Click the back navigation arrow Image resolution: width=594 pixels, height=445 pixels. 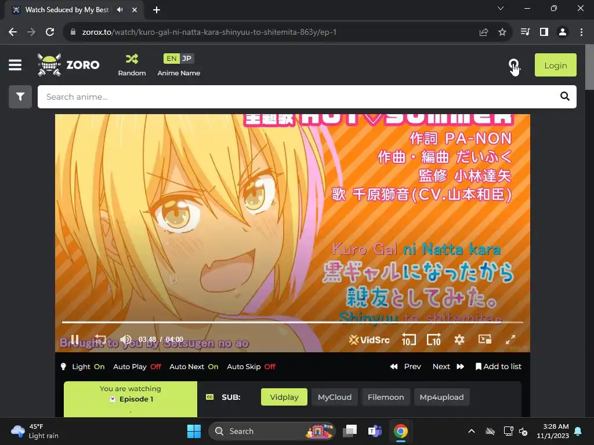pyautogui.click(x=13, y=32)
